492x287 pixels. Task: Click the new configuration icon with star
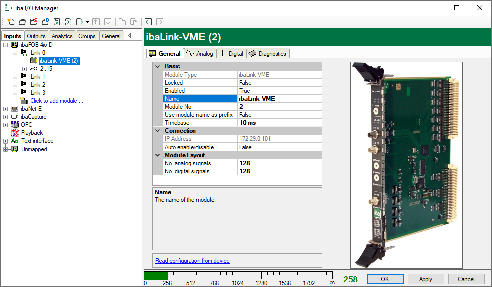pyautogui.click(x=10, y=22)
